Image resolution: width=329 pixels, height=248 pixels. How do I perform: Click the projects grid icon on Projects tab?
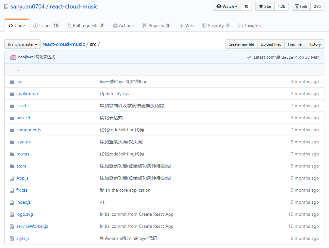(145, 25)
